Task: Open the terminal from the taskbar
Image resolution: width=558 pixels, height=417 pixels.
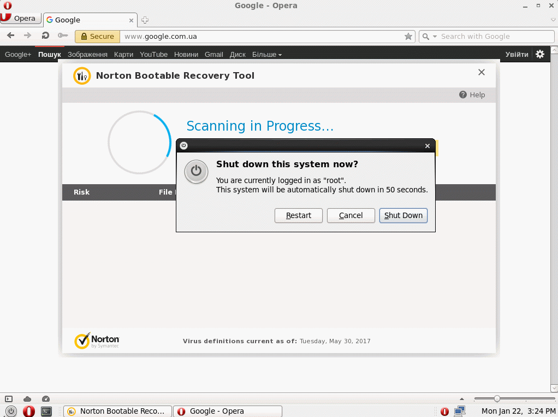Action: click(46, 412)
